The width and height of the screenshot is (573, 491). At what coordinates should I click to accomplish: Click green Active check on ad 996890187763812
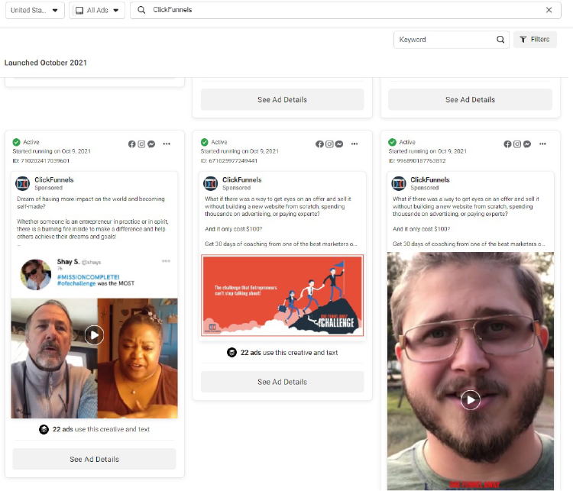click(x=392, y=142)
